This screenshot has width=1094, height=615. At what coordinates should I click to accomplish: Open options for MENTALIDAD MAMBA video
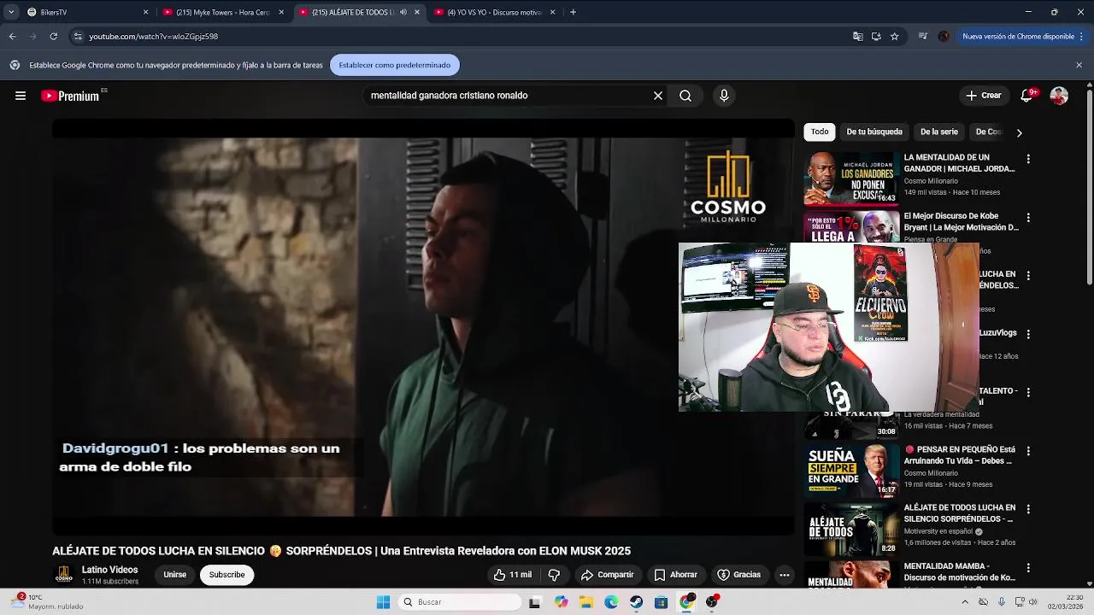1028,567
